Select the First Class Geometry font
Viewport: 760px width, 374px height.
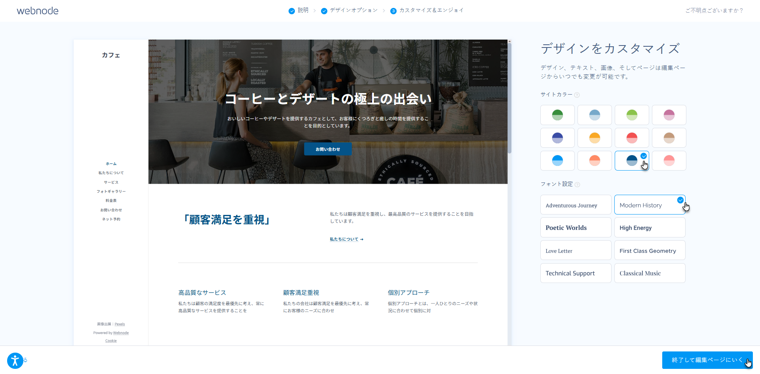[650, 251]
